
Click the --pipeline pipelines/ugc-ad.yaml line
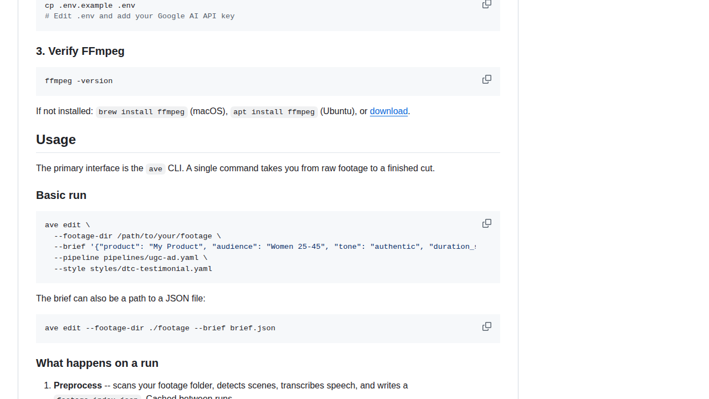point(131,258)
